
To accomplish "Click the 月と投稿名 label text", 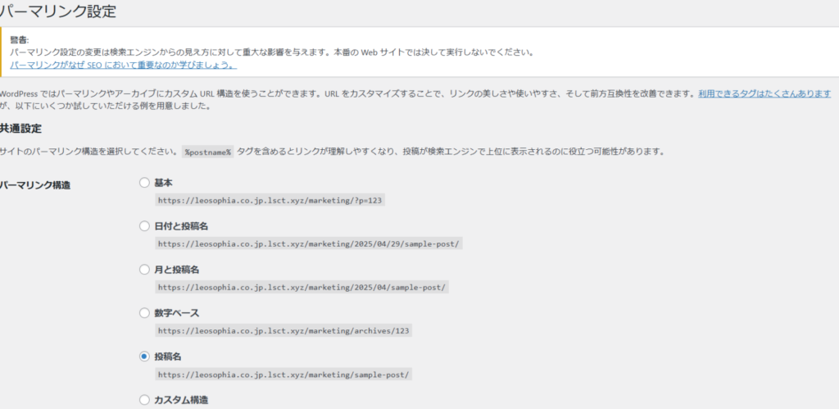I will [177, 270].
